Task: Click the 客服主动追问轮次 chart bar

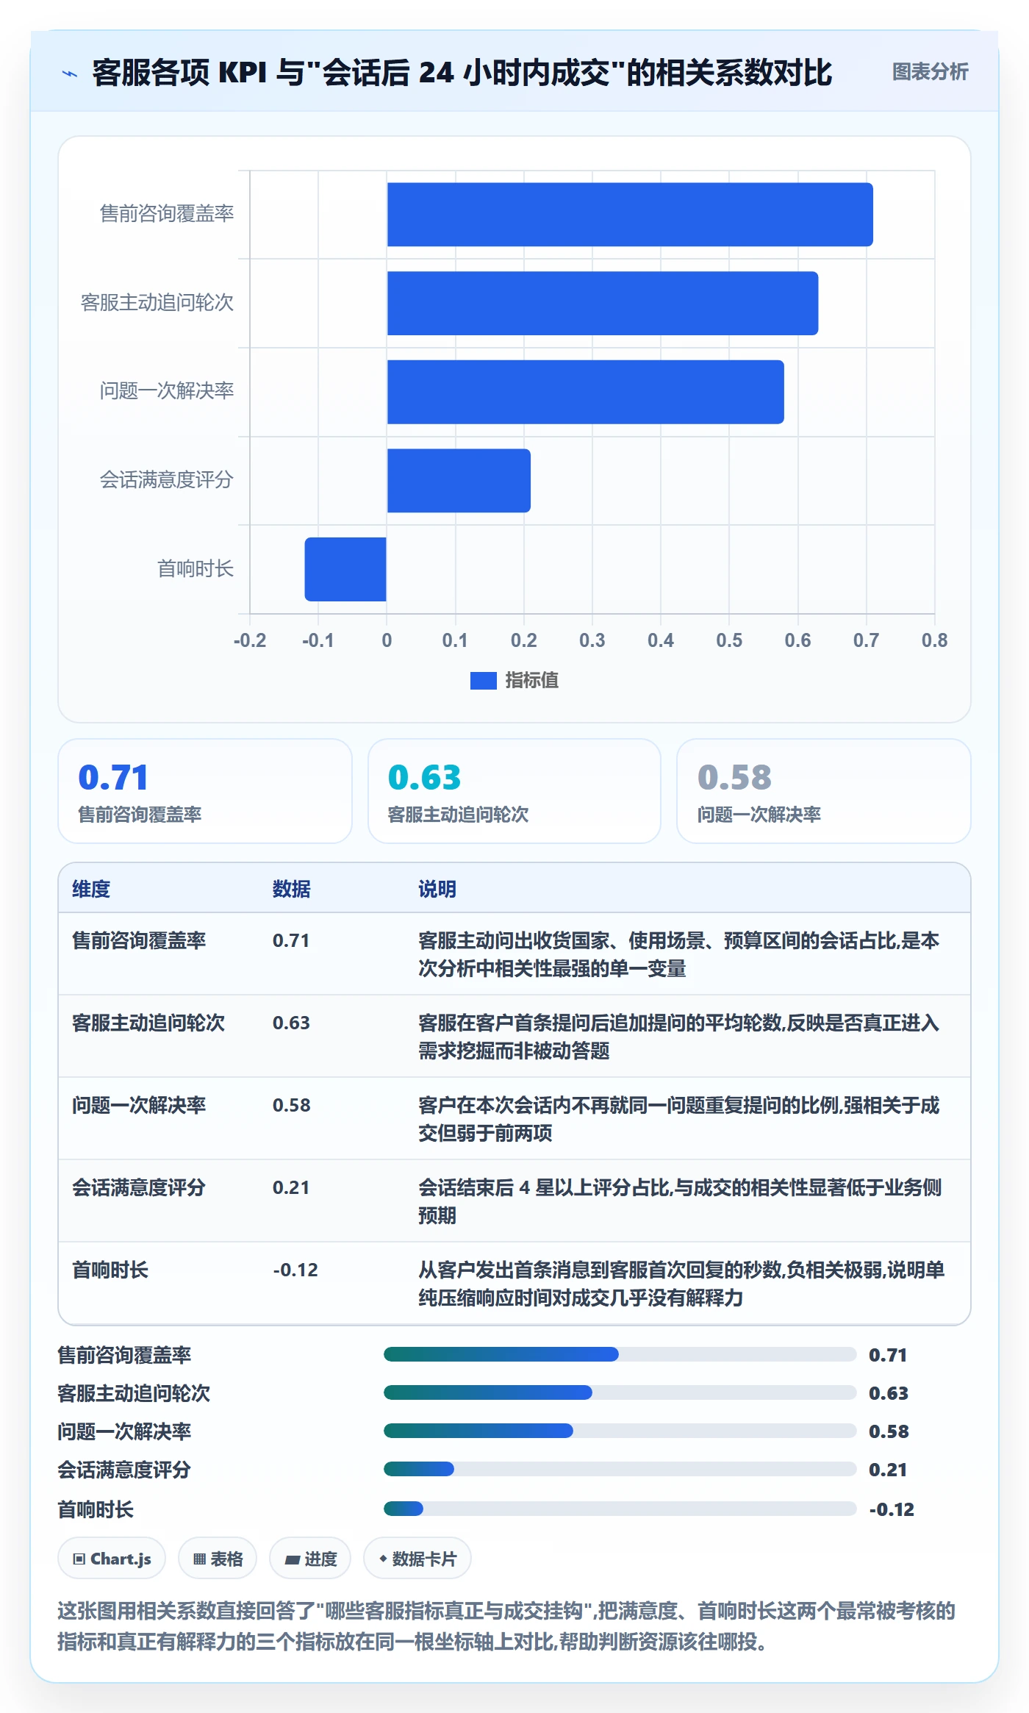Action: click(x=603, y=304)
